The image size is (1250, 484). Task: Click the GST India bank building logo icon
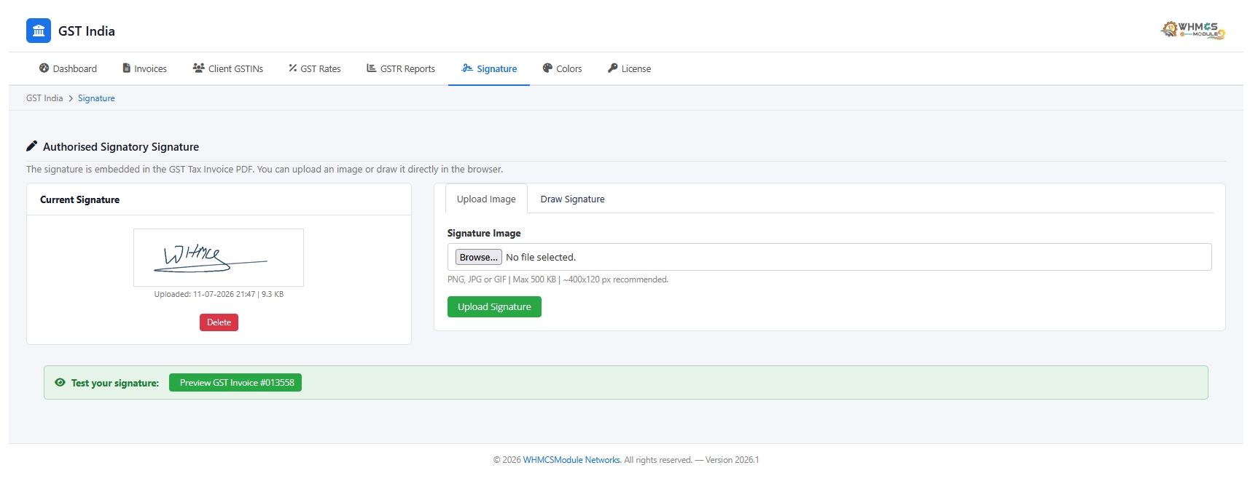point(39,31)
